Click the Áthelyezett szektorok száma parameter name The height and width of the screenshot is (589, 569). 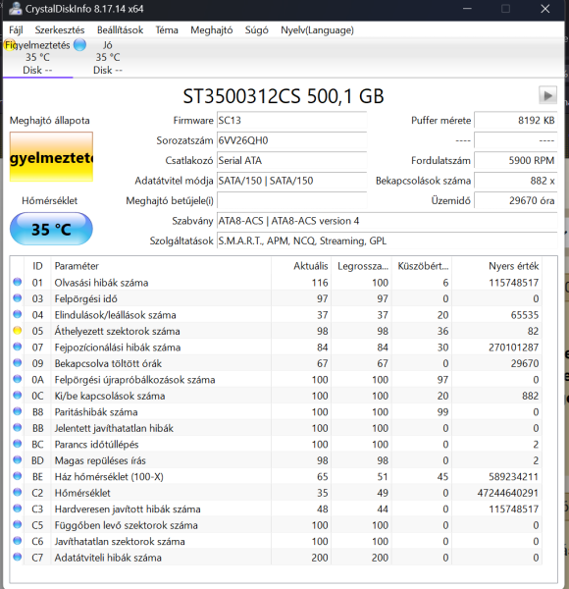[117, 331]
